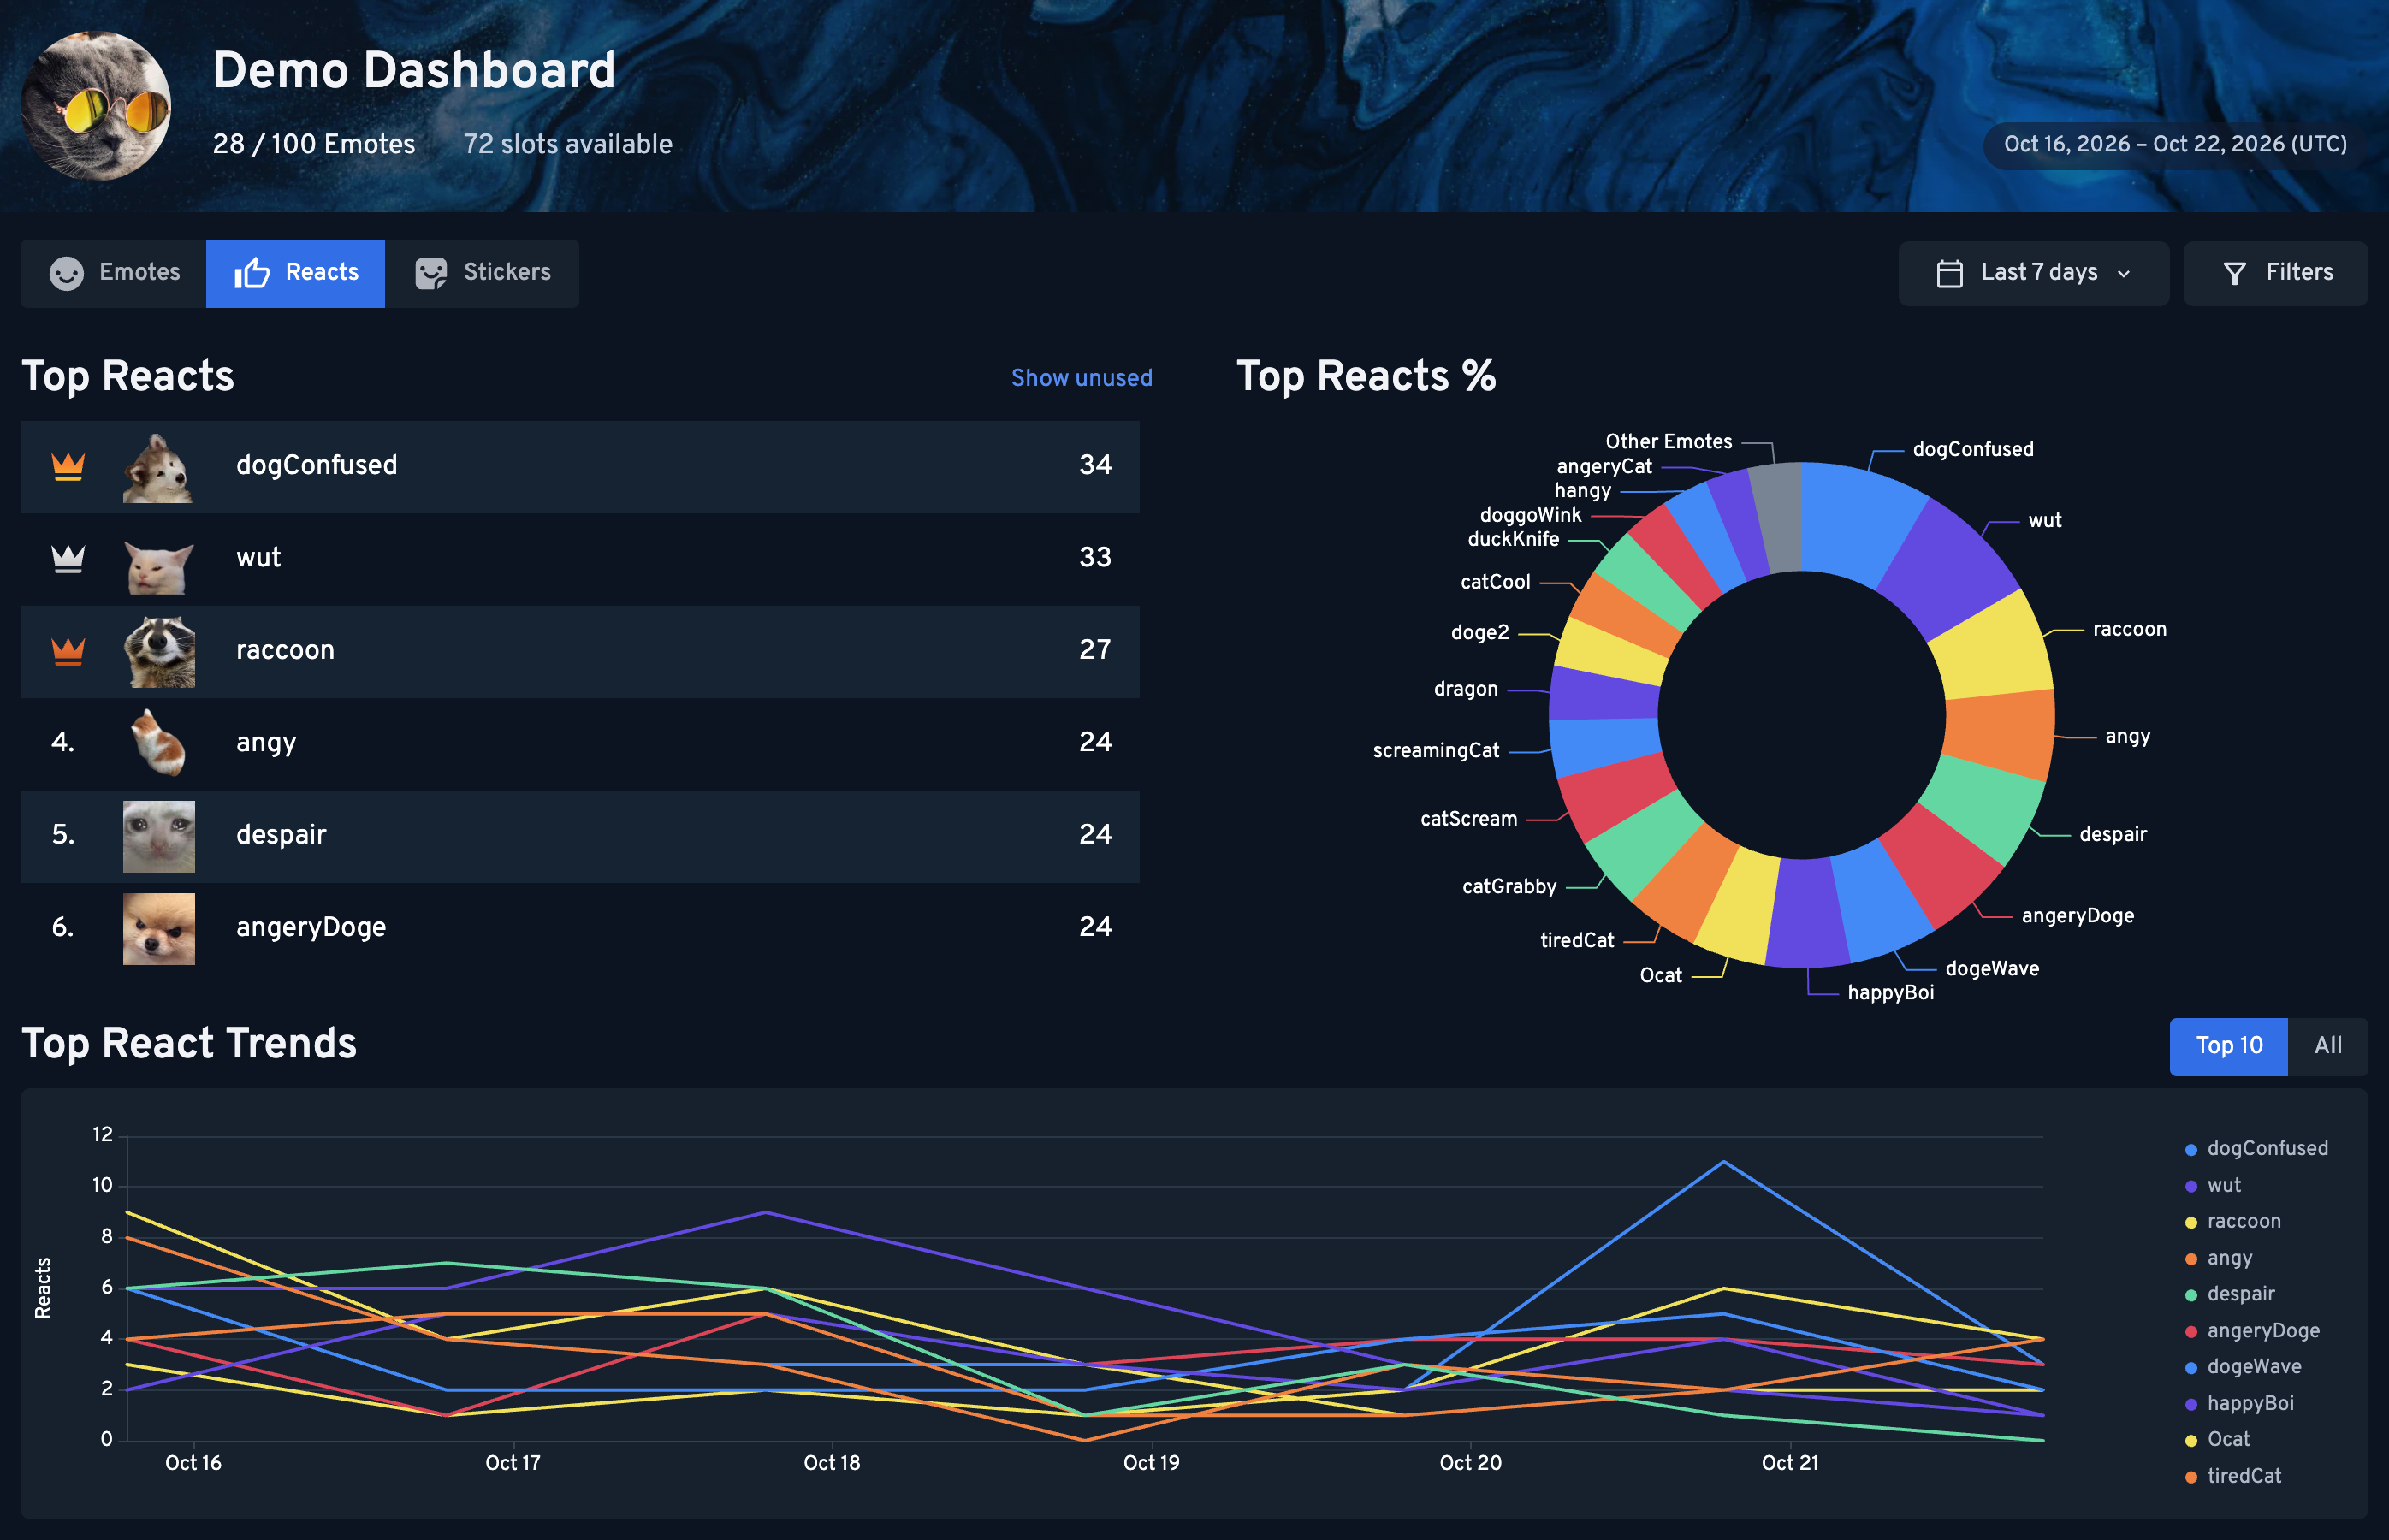Open the Filters panel

[x=2275, y=273]
